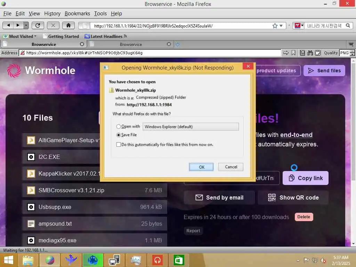This screenshot has width=356, height=267.
Task: Check Do this automatically for files like this
Action: [x=118, y=144]
